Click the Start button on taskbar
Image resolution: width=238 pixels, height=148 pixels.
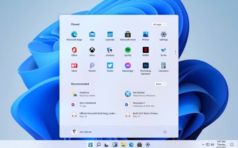(90, 144)
